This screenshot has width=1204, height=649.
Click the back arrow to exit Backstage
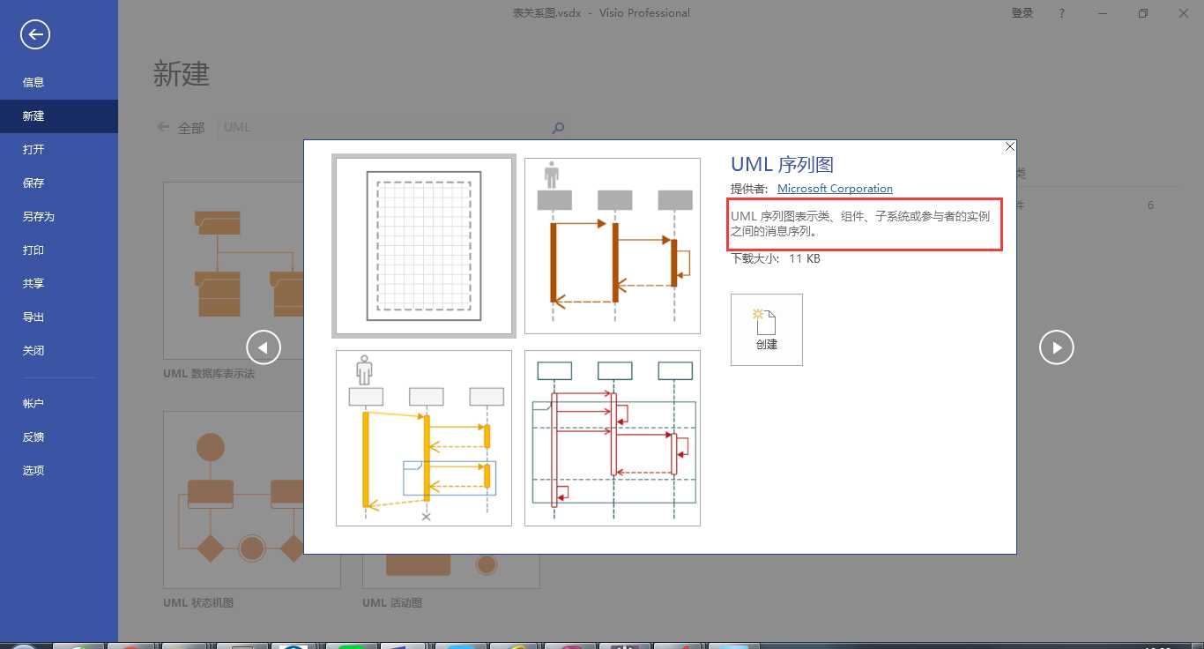point(35,34)
